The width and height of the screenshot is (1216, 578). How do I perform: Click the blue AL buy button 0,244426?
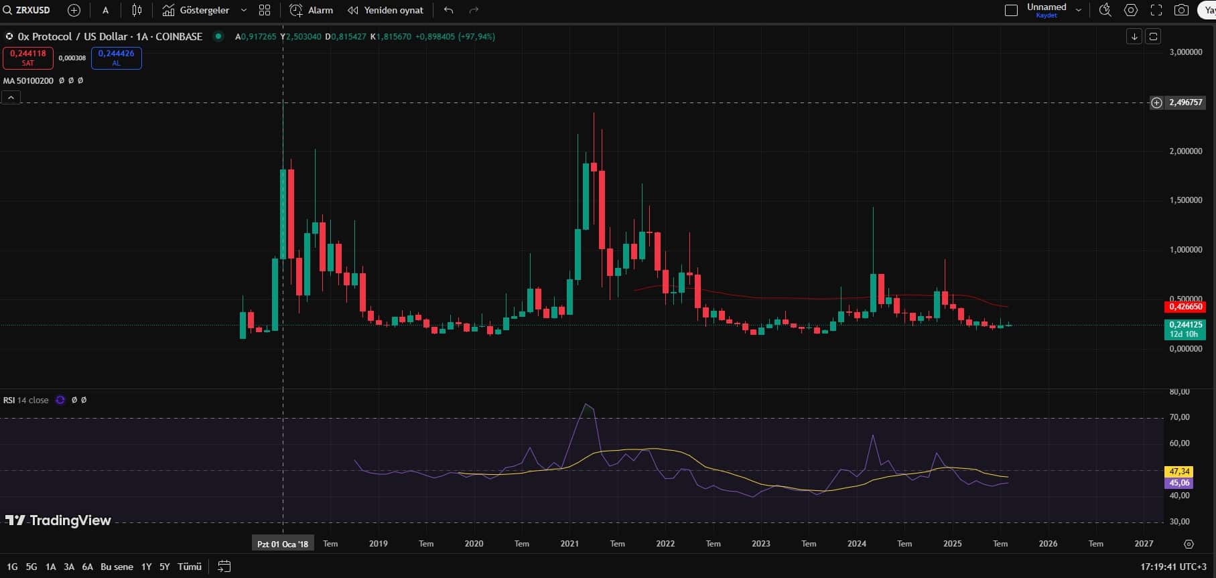[x=116, y=58]
